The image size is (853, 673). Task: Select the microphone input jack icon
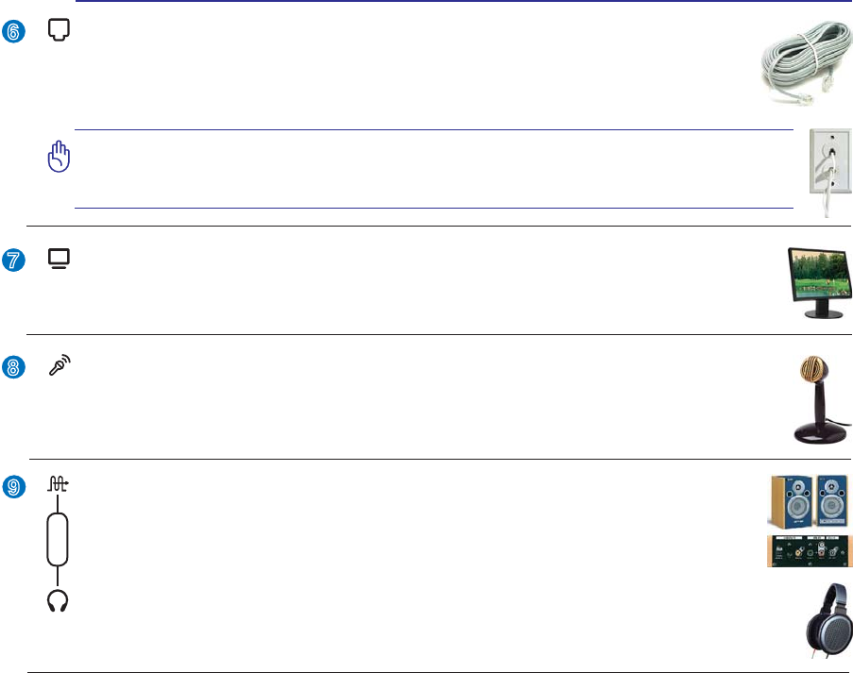coord(60,364)
